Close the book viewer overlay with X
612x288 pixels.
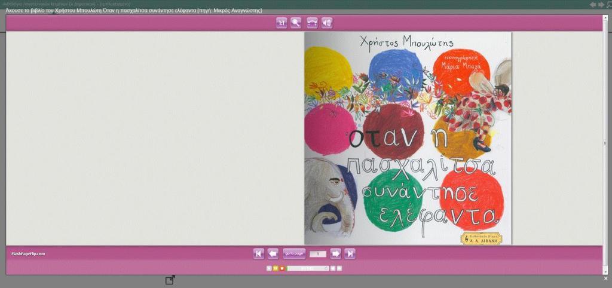click(x=606, y=278)
